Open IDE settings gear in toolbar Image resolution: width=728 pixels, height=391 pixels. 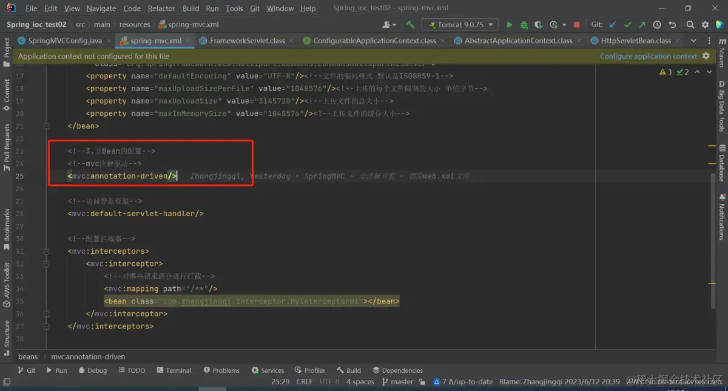pyautogui.click(x=705, y=25)
